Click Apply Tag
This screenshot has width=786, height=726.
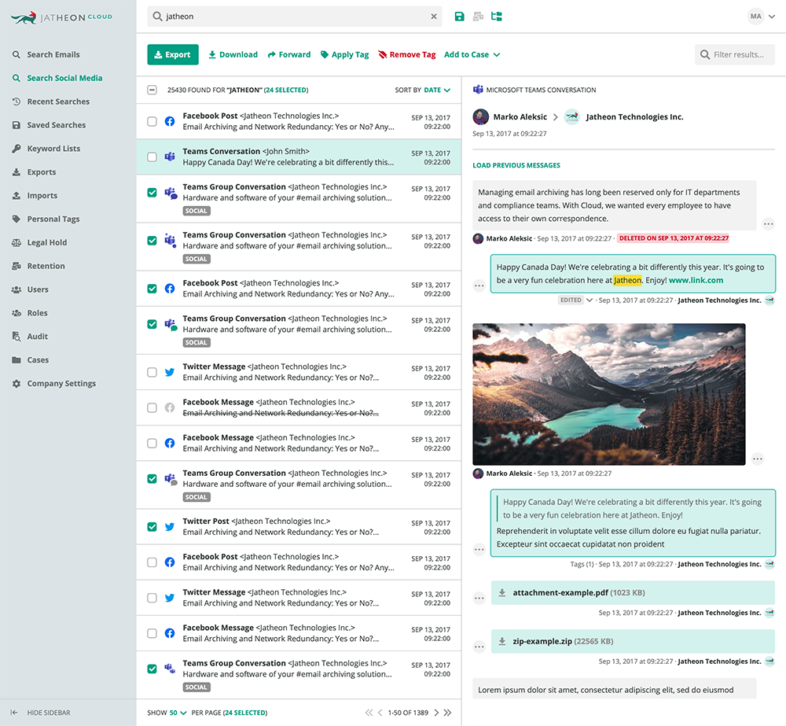point(345,55)
